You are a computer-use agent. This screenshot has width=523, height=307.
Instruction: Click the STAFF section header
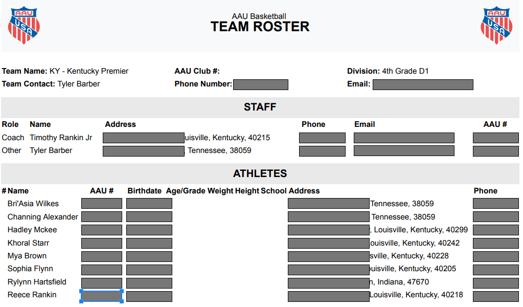pos(261,107)
